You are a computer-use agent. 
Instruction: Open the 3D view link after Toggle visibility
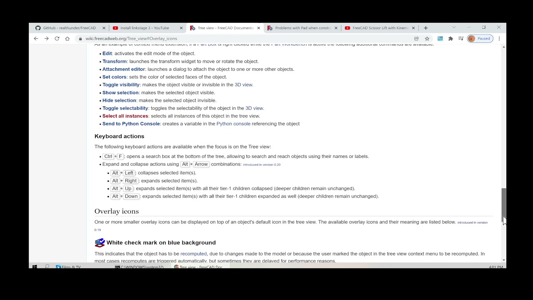pos(244,85)
